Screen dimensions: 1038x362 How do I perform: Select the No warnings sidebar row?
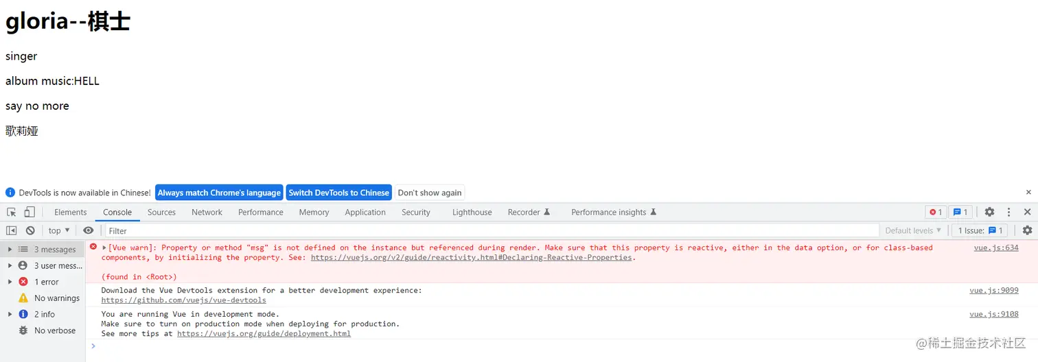coord(43,298)
